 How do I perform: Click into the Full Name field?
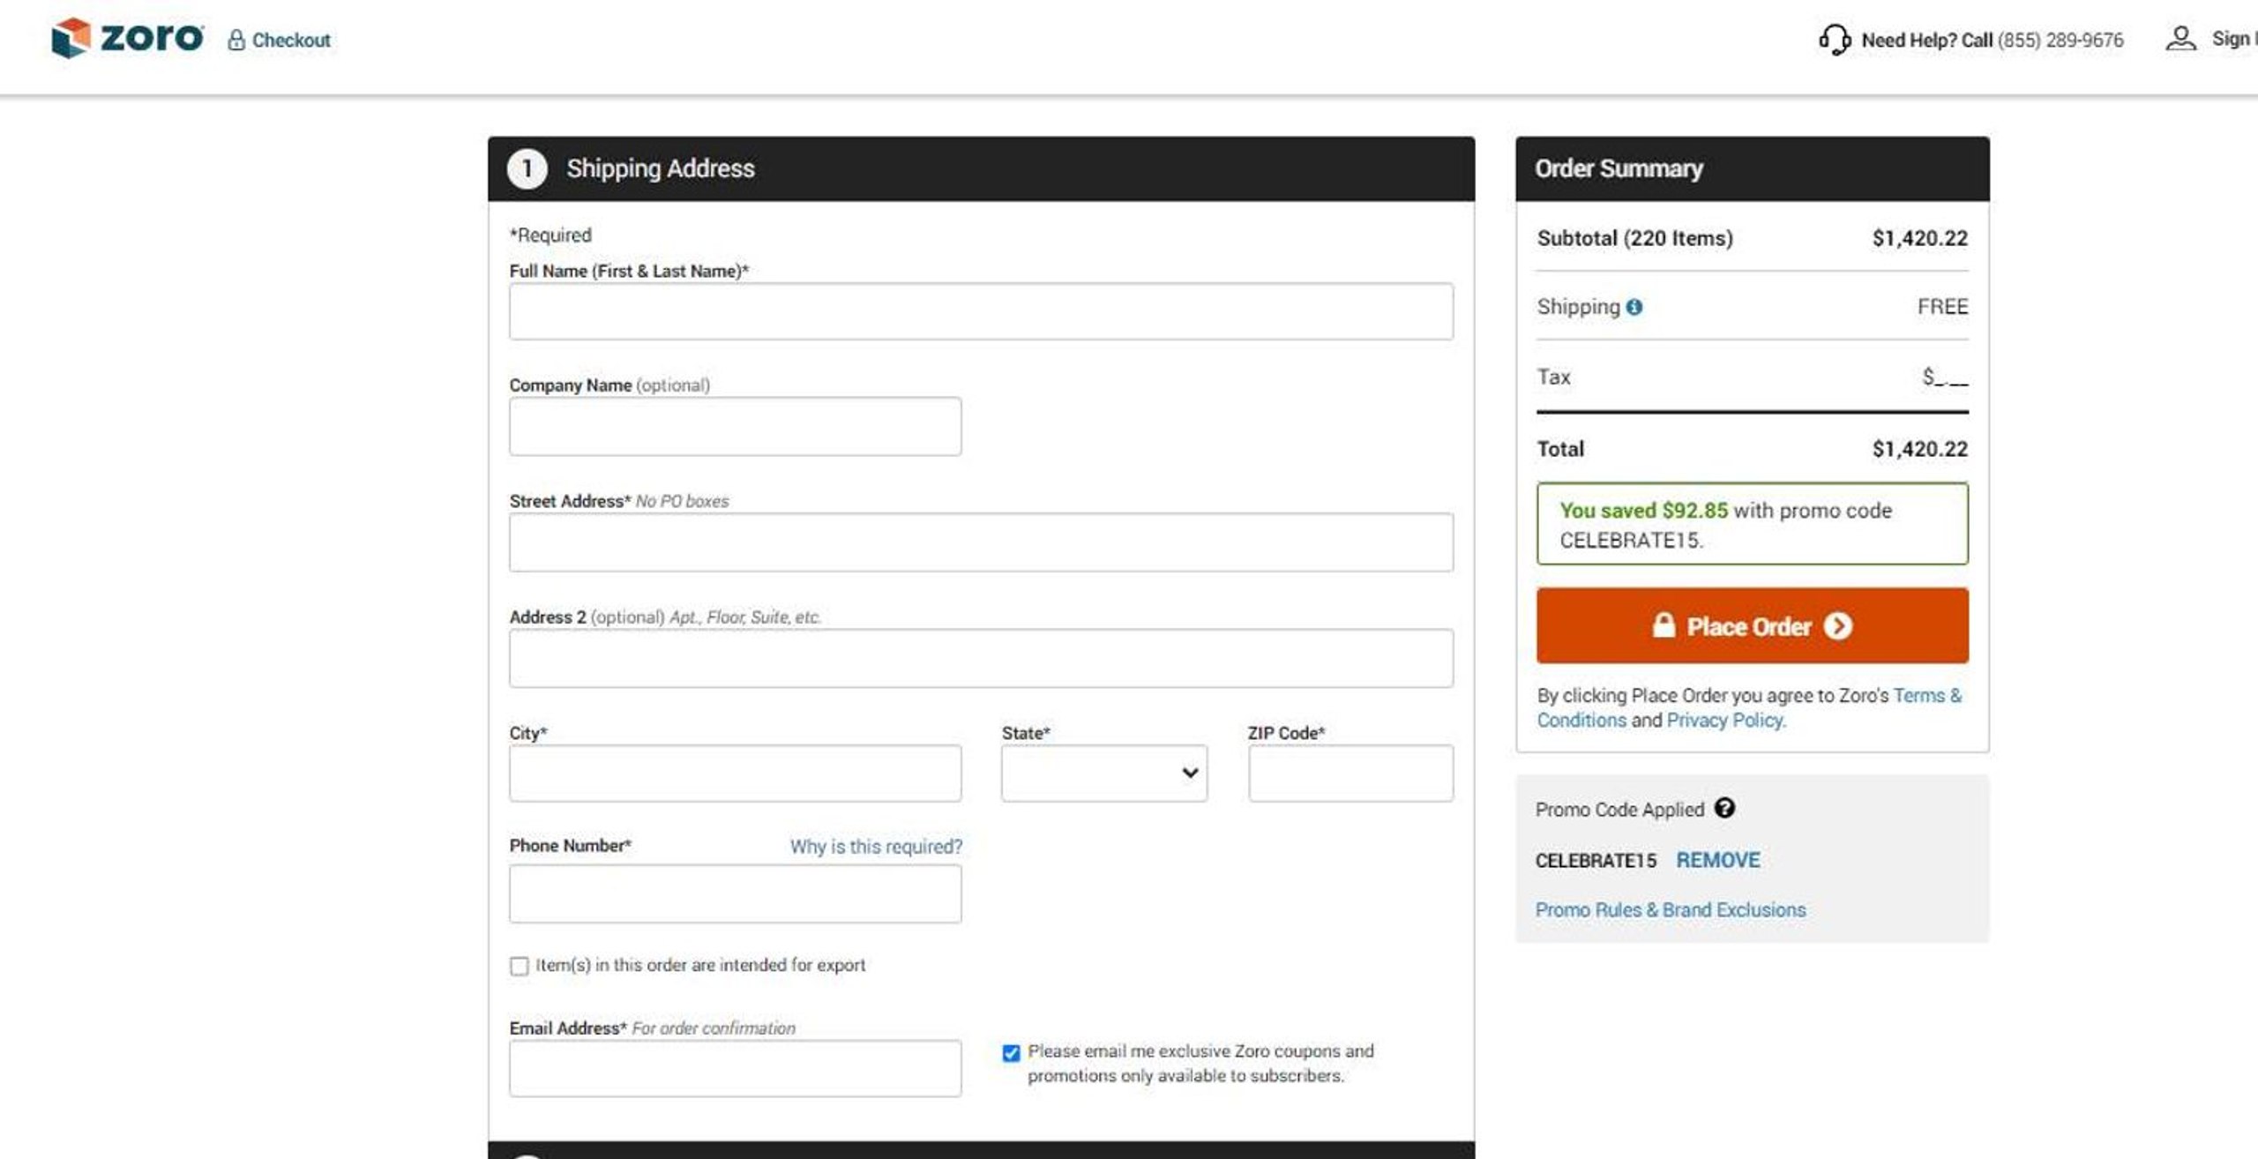pos(980,311)
